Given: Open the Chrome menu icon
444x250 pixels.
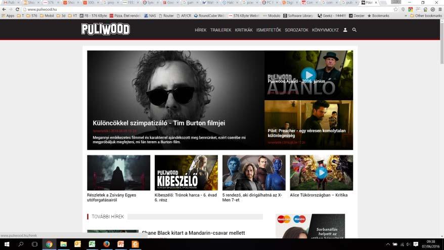Looking at the screenshot, I should click(x=440, y=9).
